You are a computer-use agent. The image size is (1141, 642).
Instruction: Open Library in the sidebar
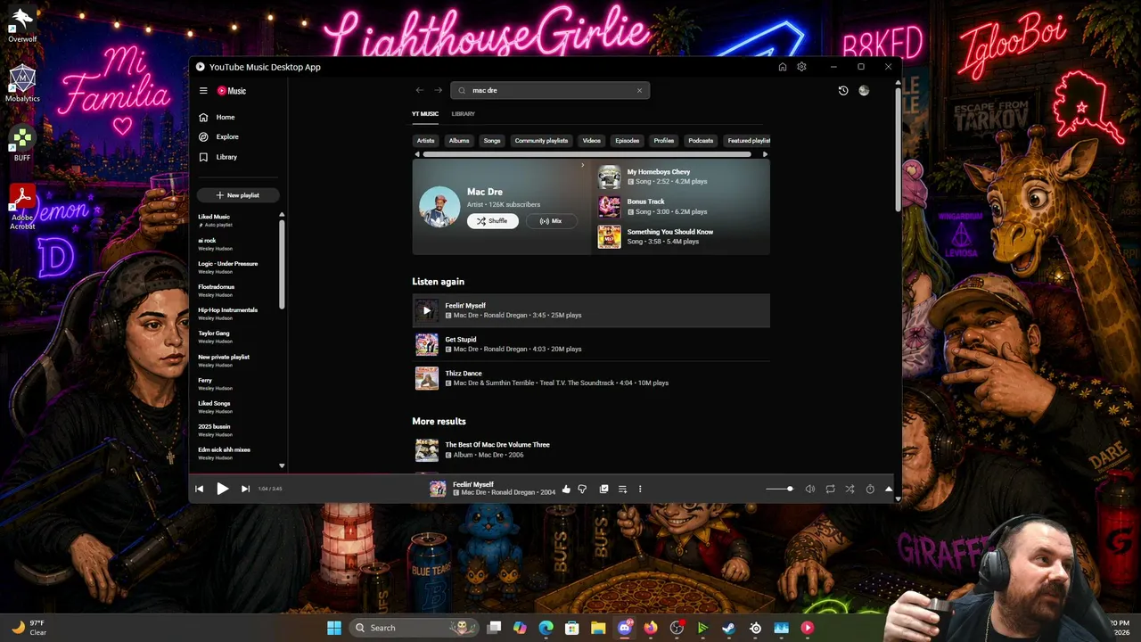[218, 157]
